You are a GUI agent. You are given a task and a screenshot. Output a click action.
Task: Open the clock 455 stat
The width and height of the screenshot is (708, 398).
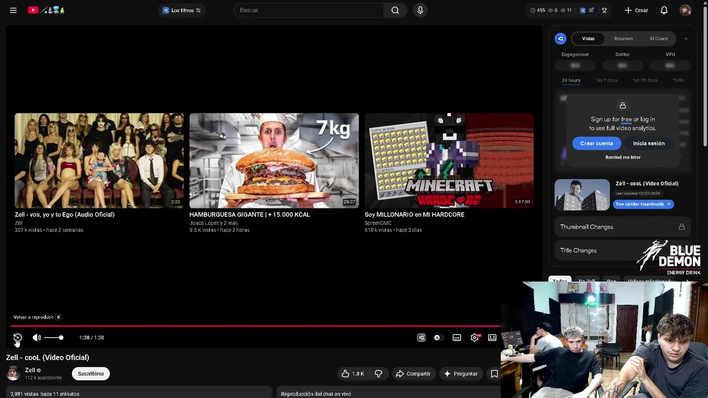pos(537,10)
